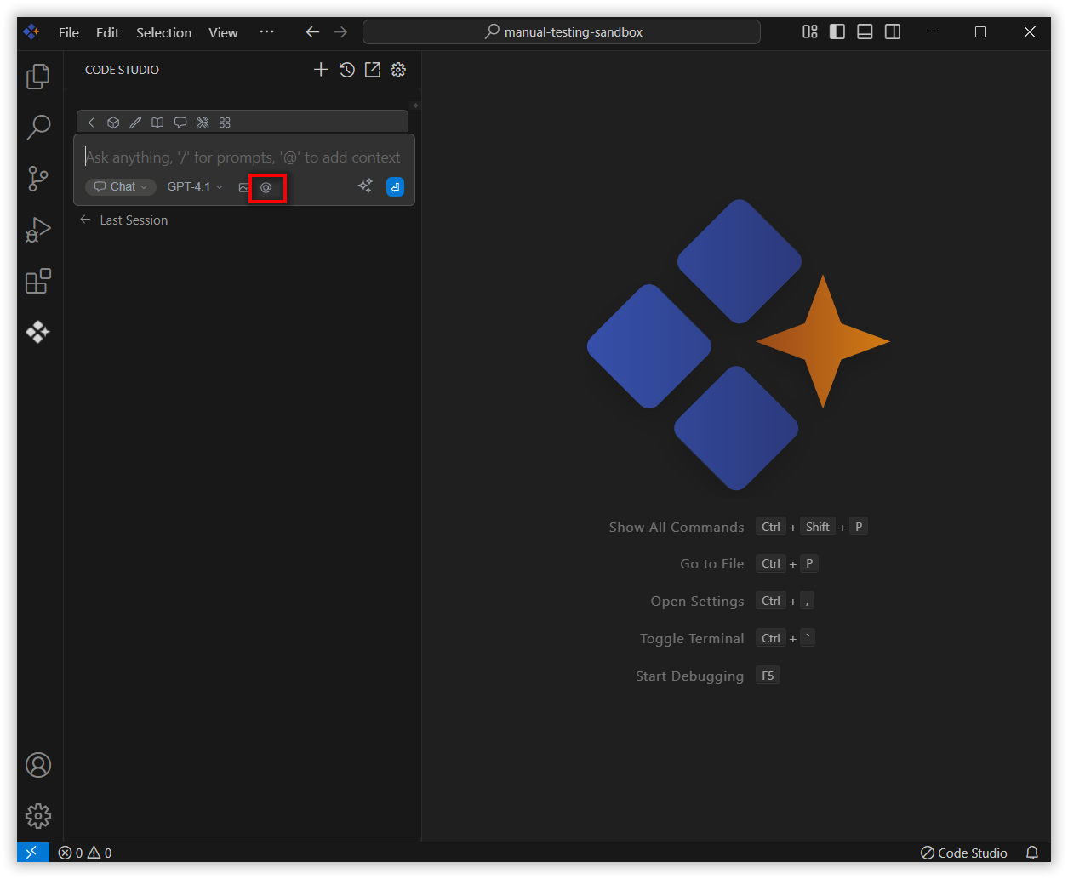
Task: Open the Chat mode dropdown
Action: click(x=121, y=186)
